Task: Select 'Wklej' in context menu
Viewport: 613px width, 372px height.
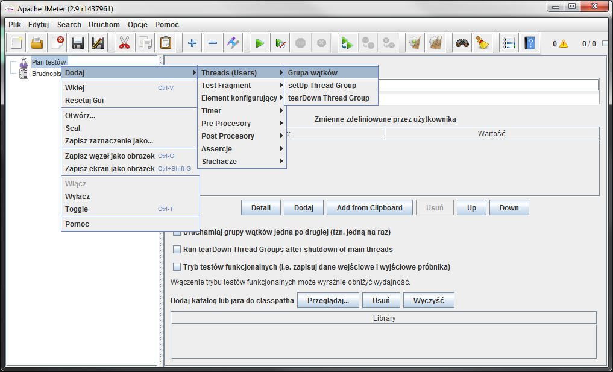Action: click(x=130, y=88)
